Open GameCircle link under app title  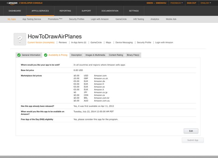96,42
